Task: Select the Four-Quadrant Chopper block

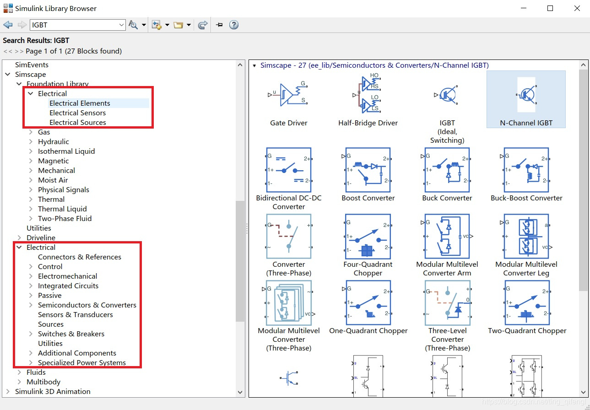Action: coord(368,245)
